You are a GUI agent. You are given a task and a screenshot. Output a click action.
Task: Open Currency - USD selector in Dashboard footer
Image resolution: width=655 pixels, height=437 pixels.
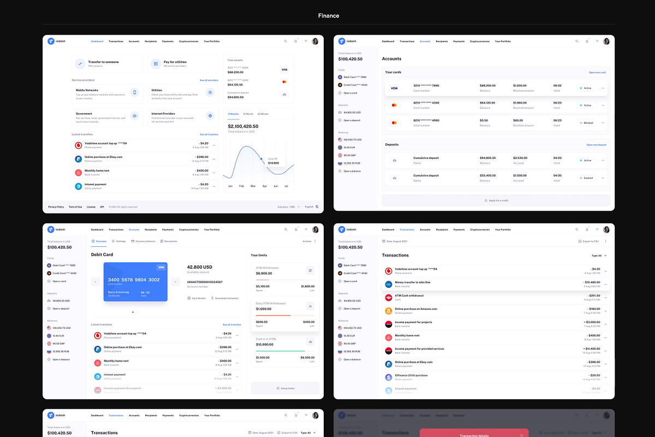coord(289,206)
